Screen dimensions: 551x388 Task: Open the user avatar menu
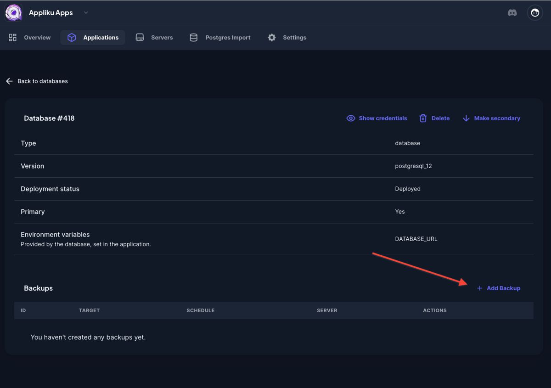coord(535,13)
